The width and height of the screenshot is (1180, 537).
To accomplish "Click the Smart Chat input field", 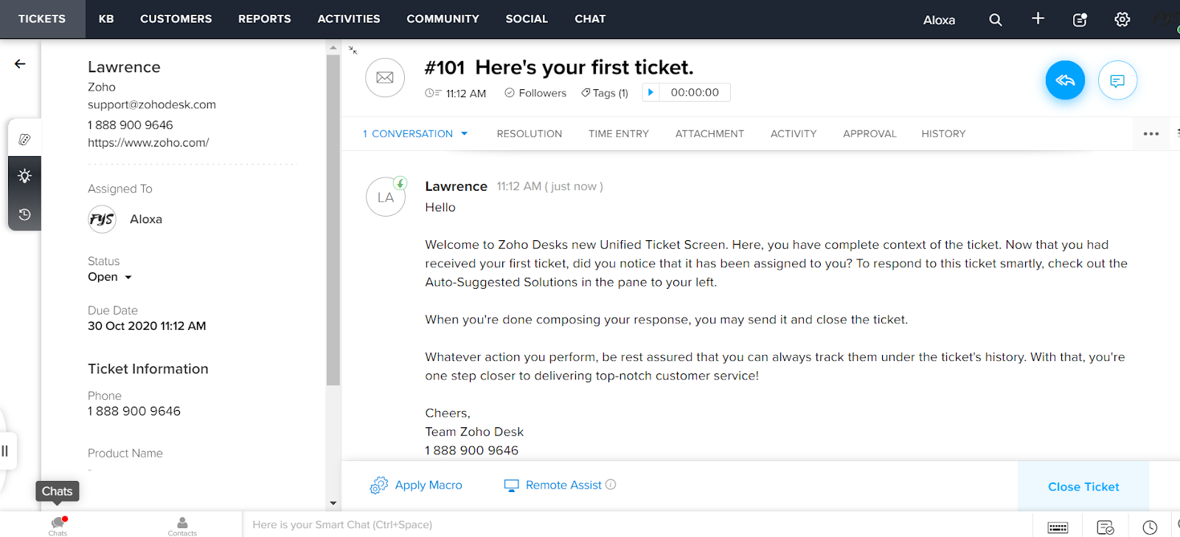I will point(637,524).
